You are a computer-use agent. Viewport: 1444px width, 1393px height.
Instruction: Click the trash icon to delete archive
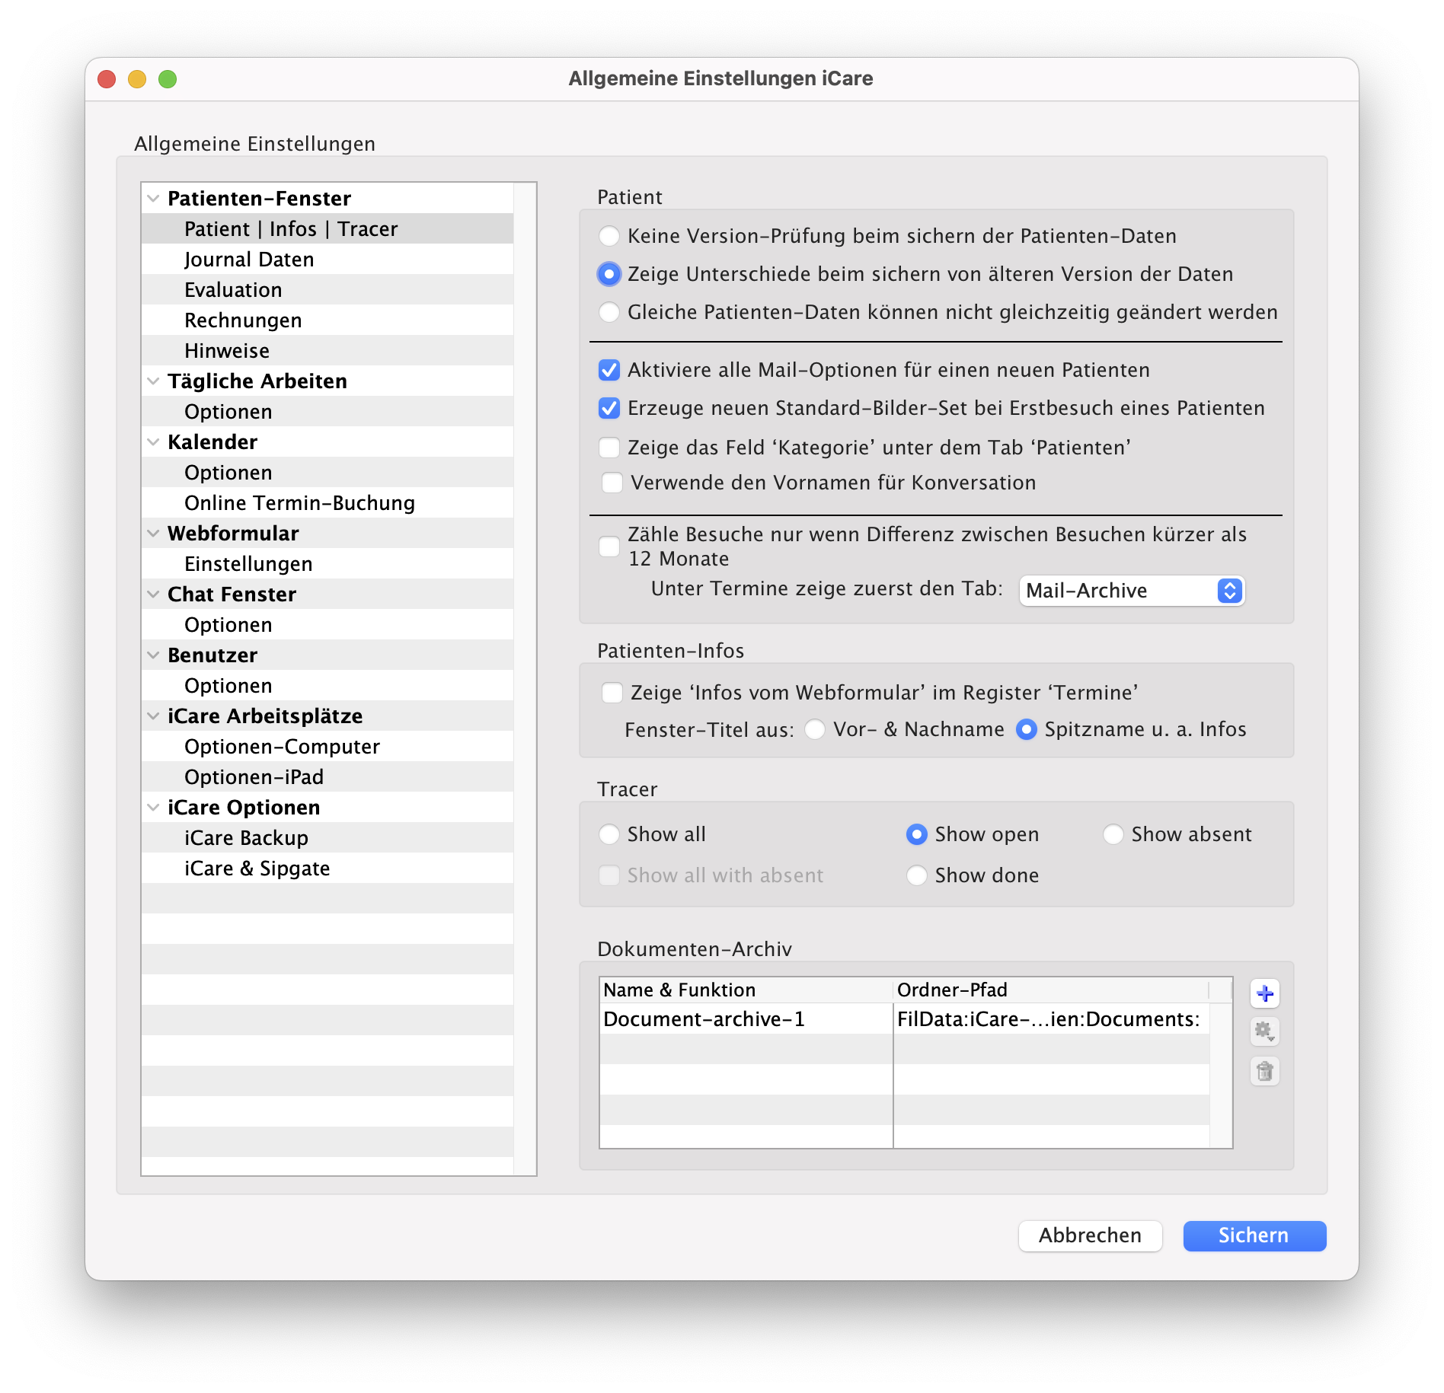(1264, 1072)
